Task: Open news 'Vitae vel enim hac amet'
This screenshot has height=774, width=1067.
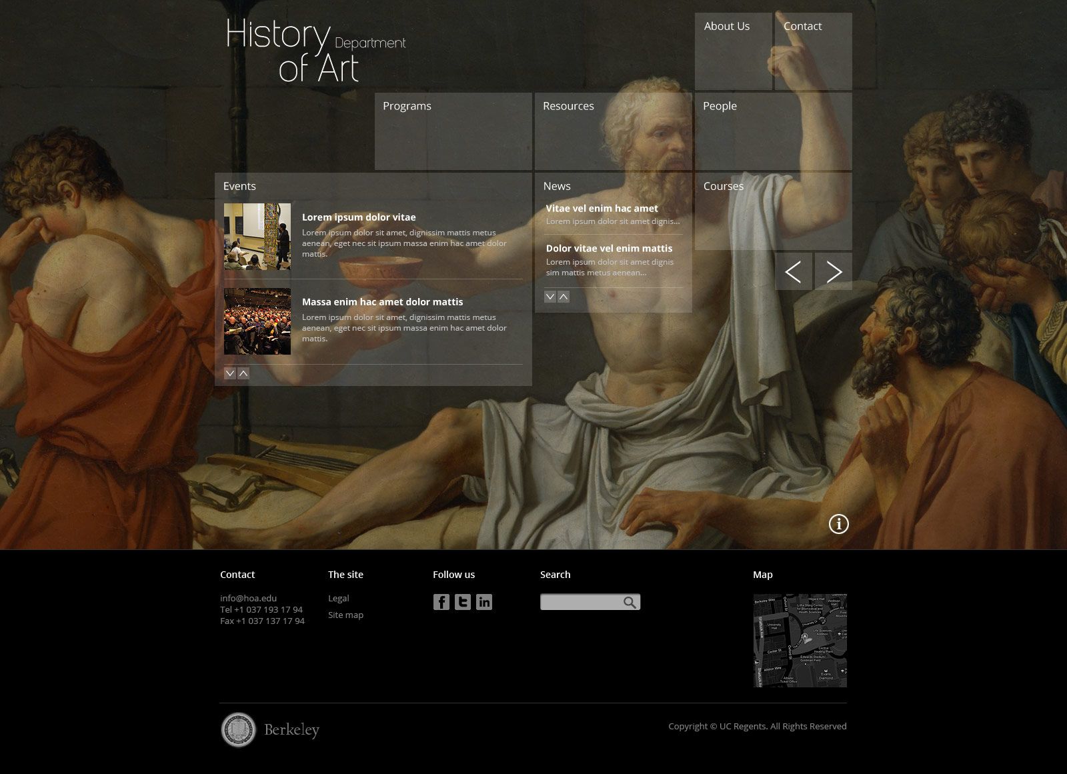Action: pyautogui.click(x=602, y=209)
